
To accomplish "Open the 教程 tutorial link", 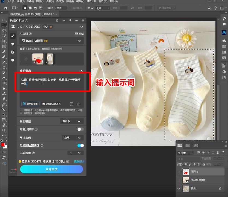I will click(x=79, y=34).
